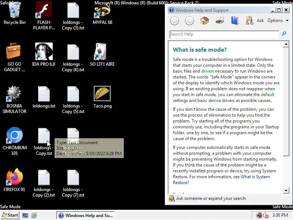Click the Help scrollbar up arrow

click(286, 44)
